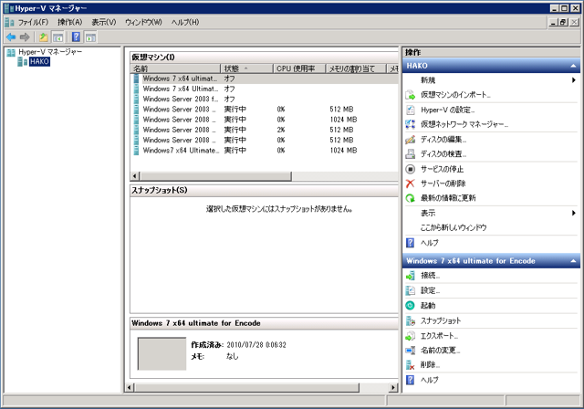
Task: Click the ディスクの検査 icon
Action: pos(410,154)
